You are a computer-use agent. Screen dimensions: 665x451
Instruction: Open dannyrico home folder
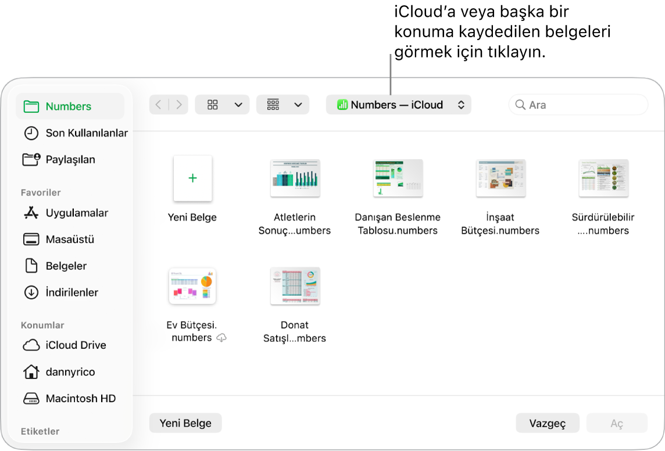(x=70, y=372)
